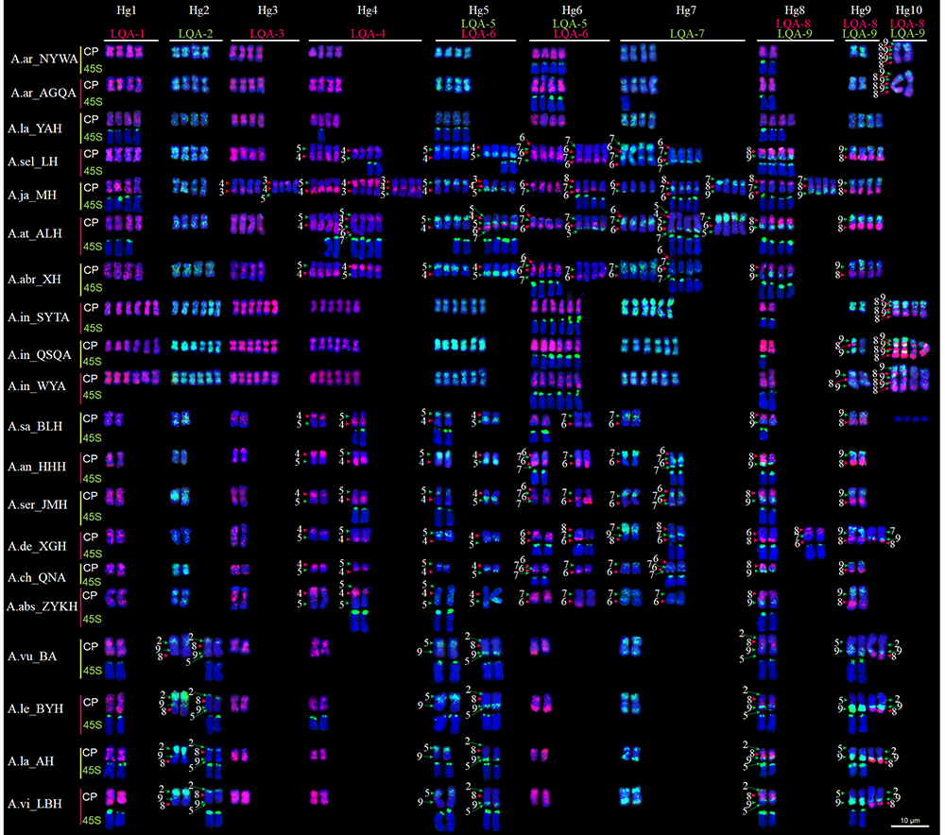Click the Hg1 column header
The width and height of the screenshot is (945, 835).
point(127,10)
